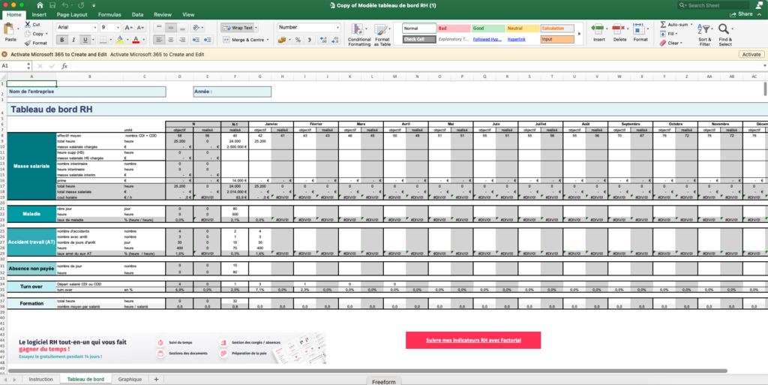Screen dimensions: 768x385
Task: Switch to the Formulas ribbon tab
Action: pyautogui.click(x=109, y=14)
